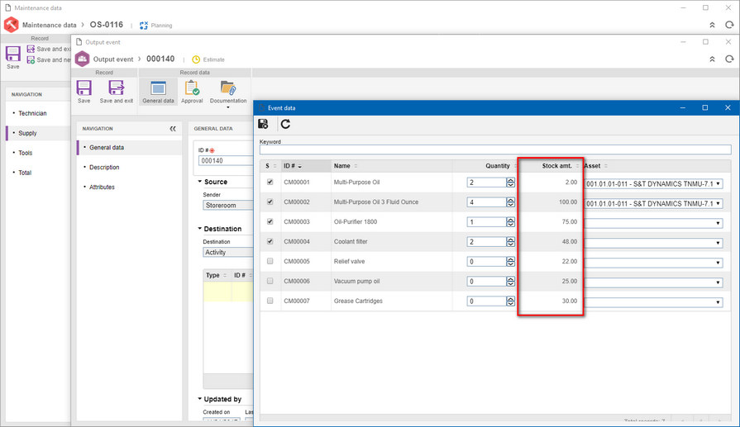Click the Name column header
This screenshot has width=740, height=427.
[x=342, y=166]
